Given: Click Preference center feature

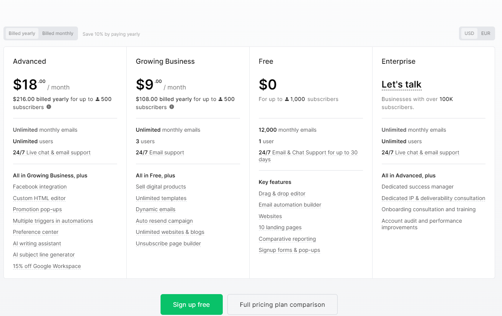Looking at the screenshot, I should (x=36, y=232).
